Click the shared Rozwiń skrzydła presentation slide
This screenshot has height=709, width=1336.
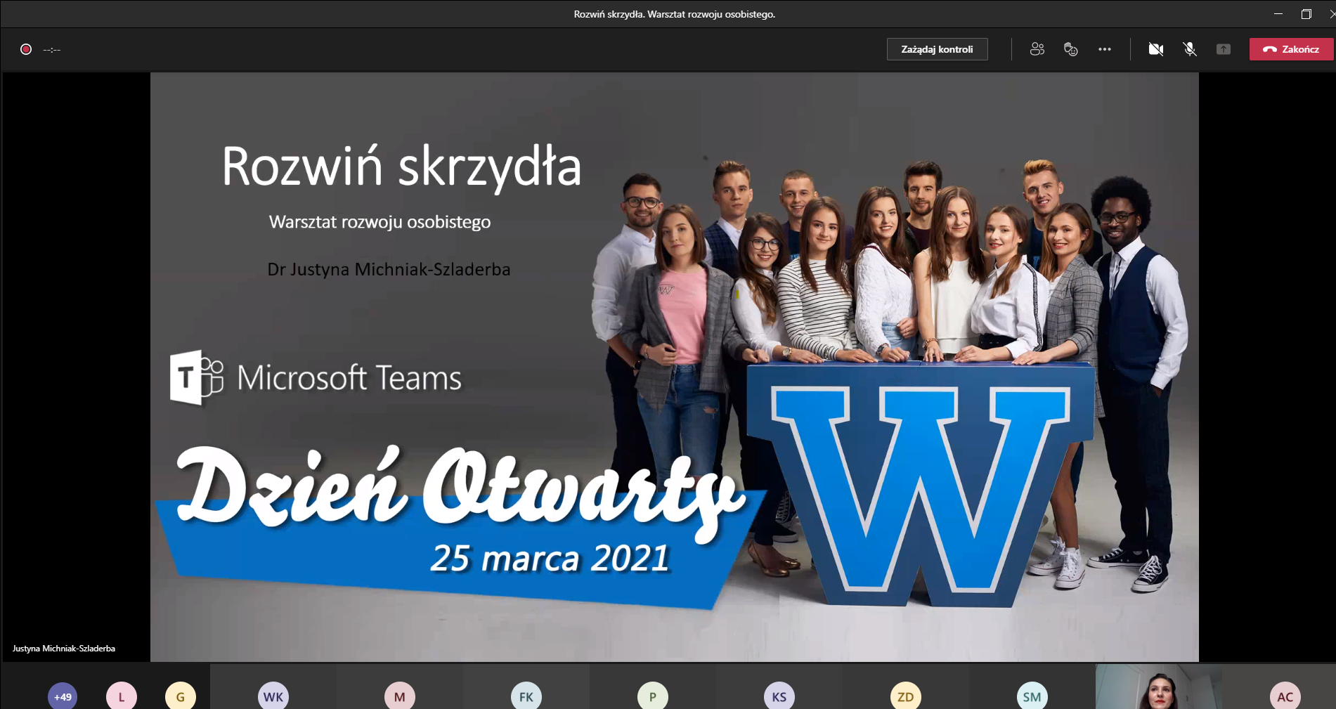674,366
